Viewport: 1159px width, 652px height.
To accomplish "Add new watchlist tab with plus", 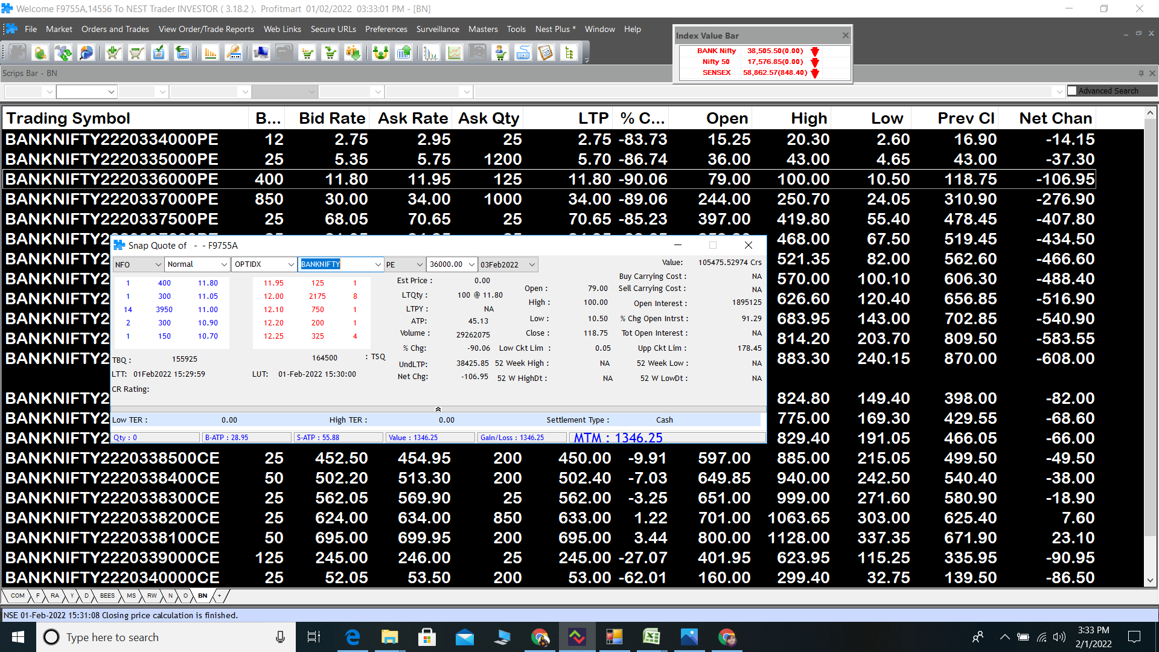I will 219,596.
